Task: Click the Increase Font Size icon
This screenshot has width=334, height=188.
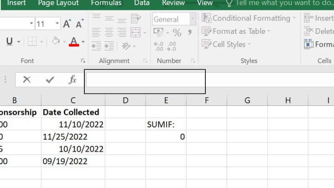Action: pyautogui.click(x=67, y=24)
